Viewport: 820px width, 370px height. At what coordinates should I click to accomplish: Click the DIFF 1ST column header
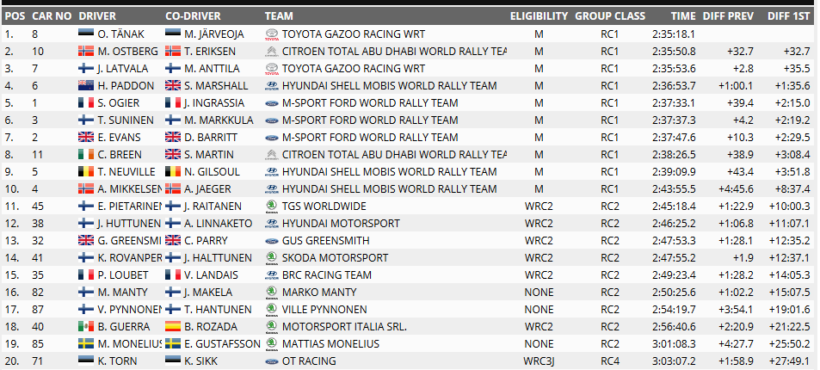788,16
